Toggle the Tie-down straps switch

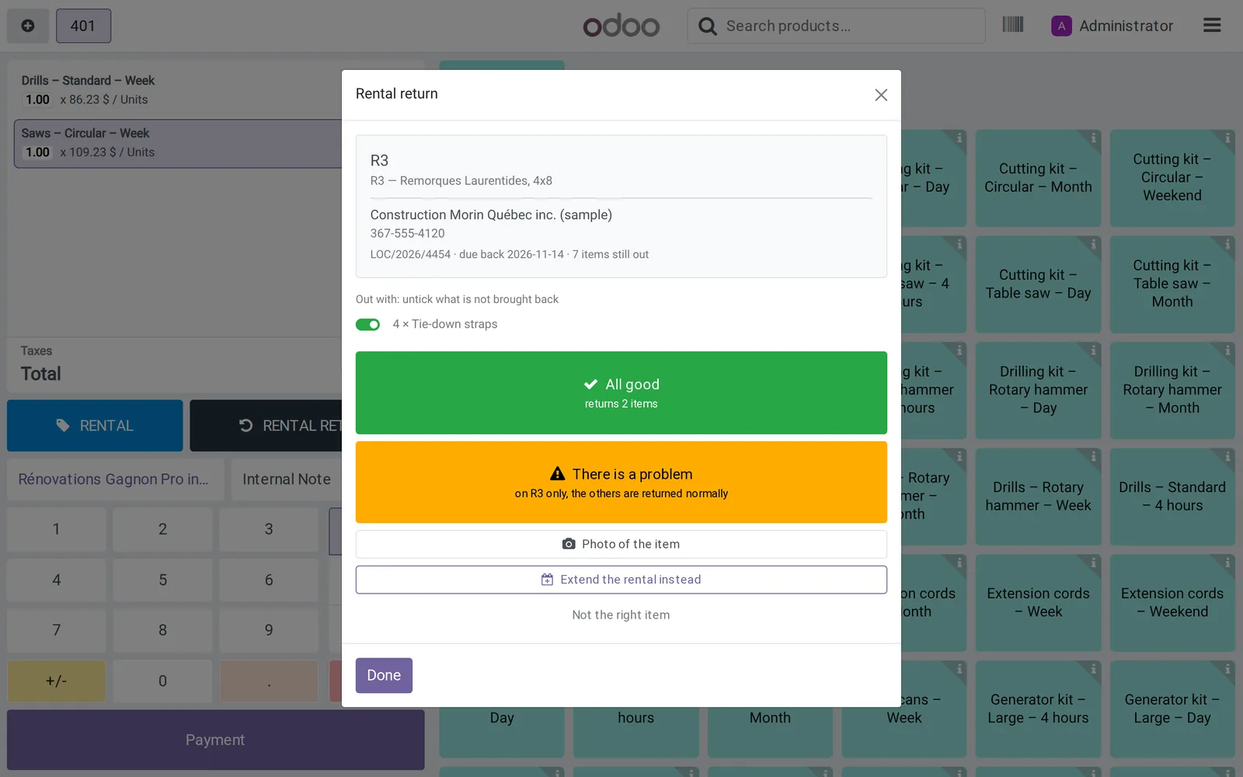tap(367, 325)
